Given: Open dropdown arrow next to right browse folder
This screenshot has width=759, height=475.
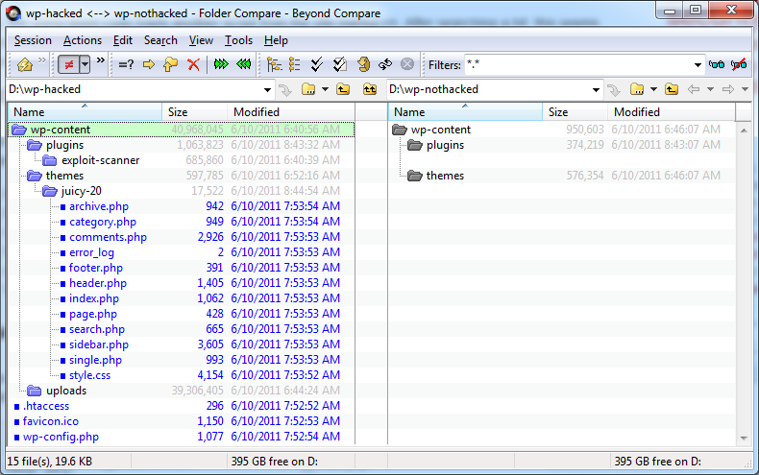Looking at the screenshot, I should tap(653, 89).
